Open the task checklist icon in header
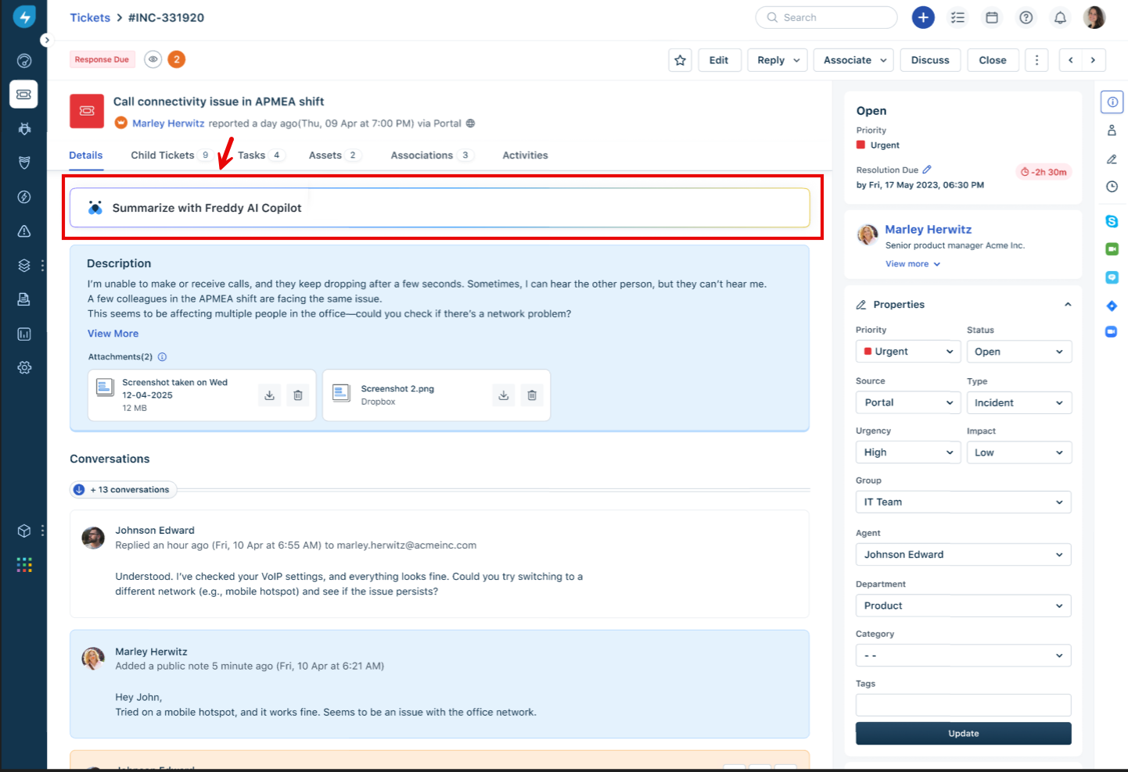Image resolution: width=1128 pixels, height=772 pixels. (x=957, y=17)
